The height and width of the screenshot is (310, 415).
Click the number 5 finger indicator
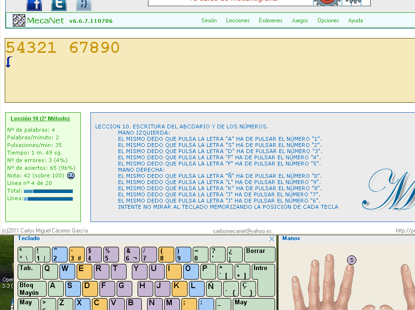point(351,260)
